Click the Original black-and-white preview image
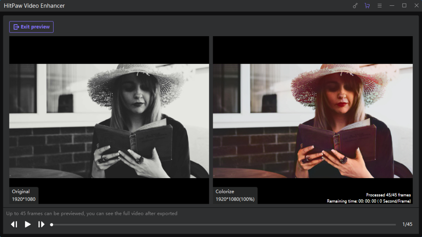 coord(109,121)
